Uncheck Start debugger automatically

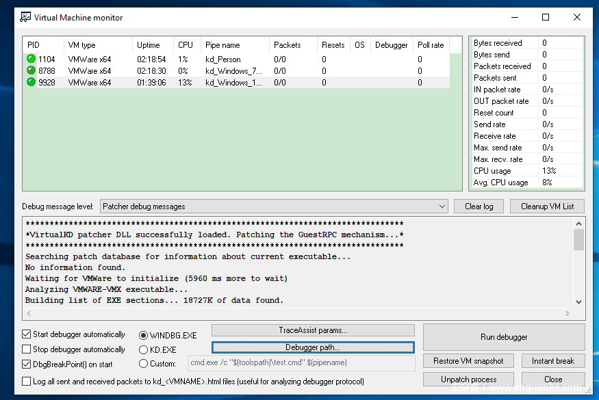tap(27, 334)
